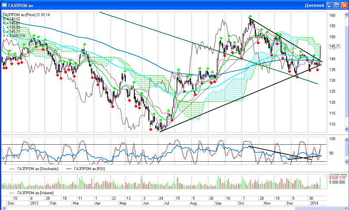Viewport: 349px width, 210px height.
Task: Click the 110 price axis label
Action: (x=332, y=124)
